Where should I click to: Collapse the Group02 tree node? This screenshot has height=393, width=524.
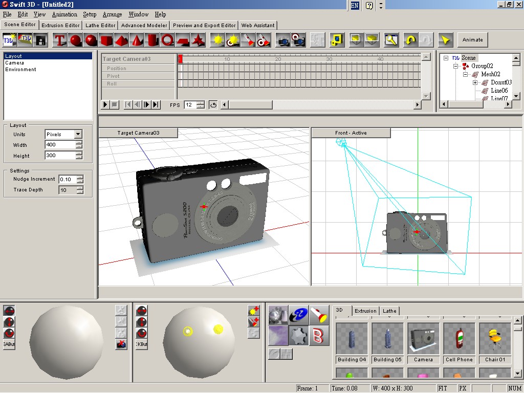click(455, 66)
